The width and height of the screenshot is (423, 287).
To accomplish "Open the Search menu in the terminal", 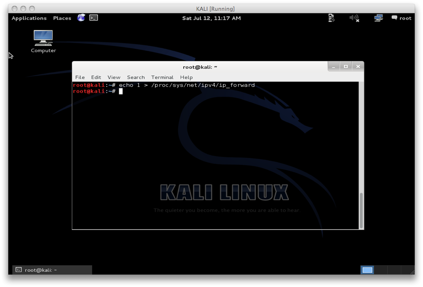I will 136,77.
